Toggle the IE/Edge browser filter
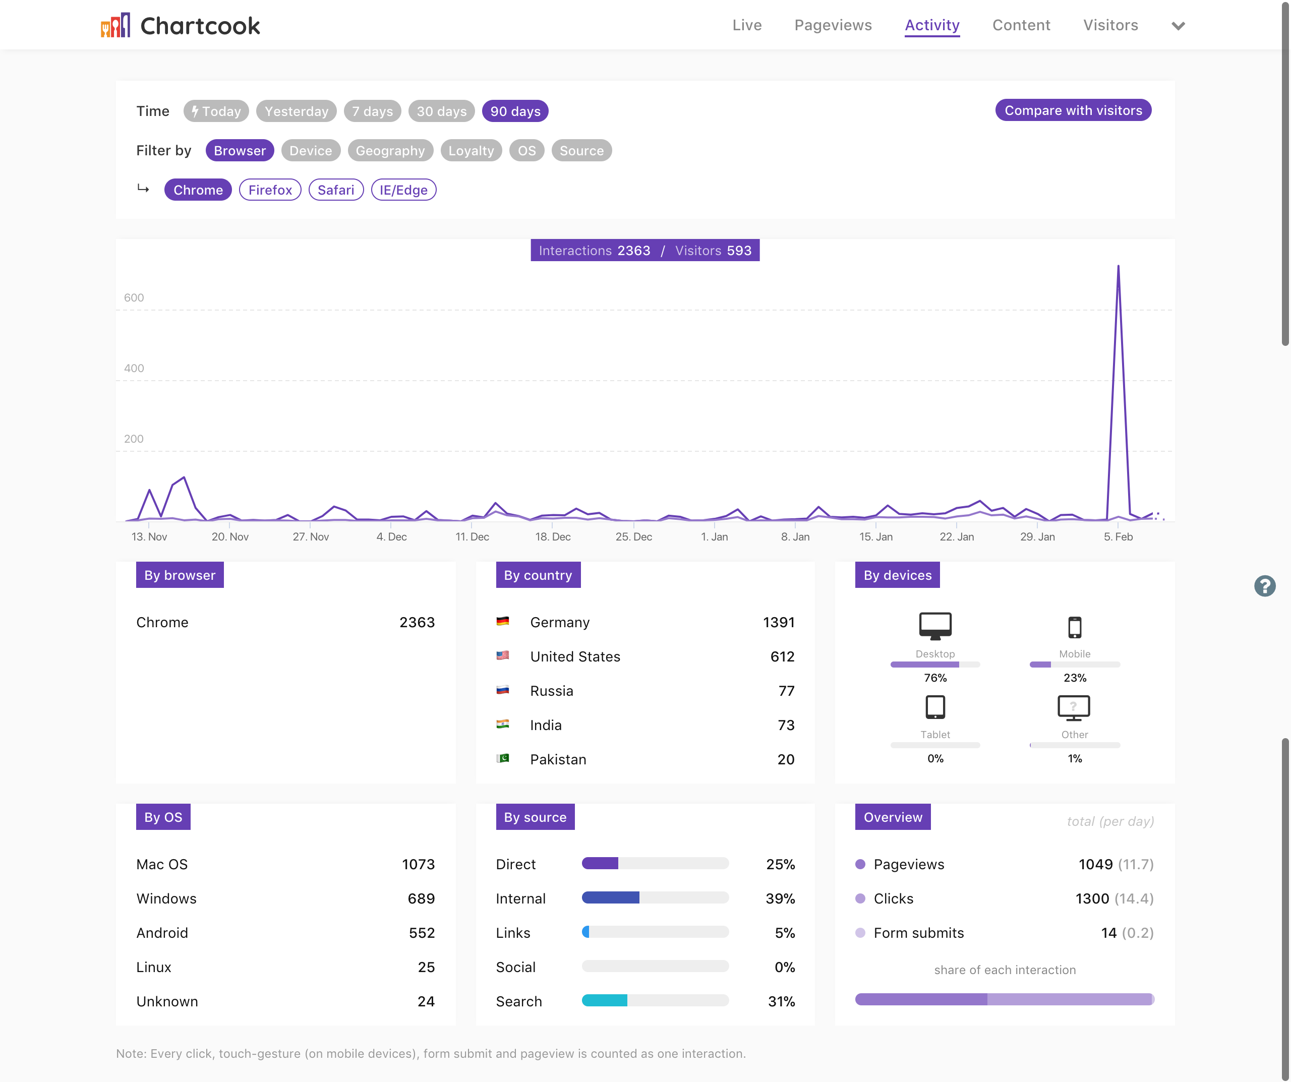The height and width of the screenshot is (1083, 1291). point(403,190)
